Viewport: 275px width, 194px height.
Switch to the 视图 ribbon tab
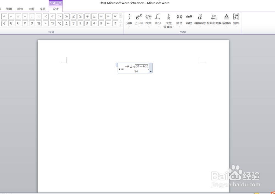coord(42,9)
